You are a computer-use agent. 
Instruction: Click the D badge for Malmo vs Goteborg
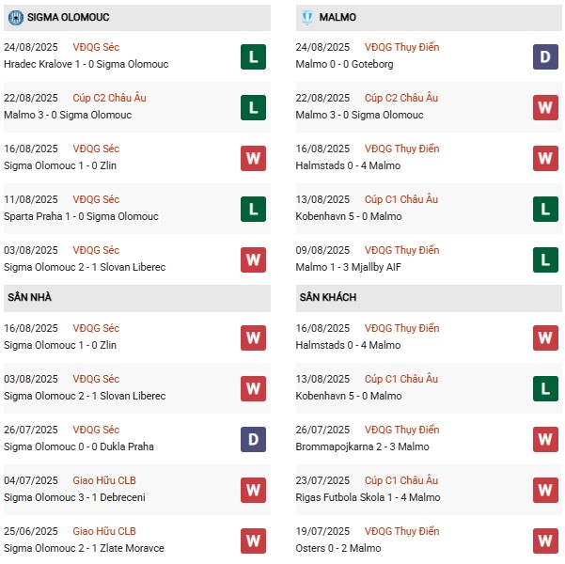[545, 56]
